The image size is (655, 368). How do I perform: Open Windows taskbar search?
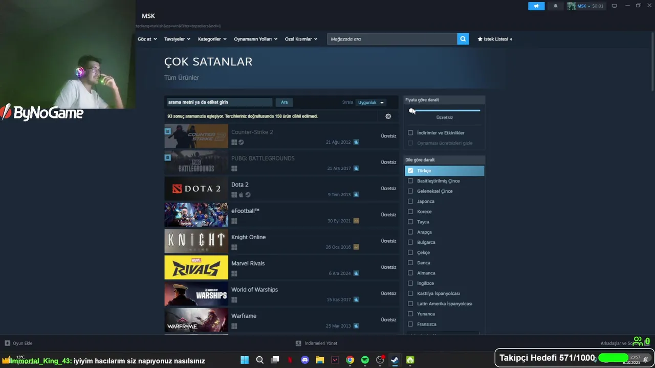point(259,360)
